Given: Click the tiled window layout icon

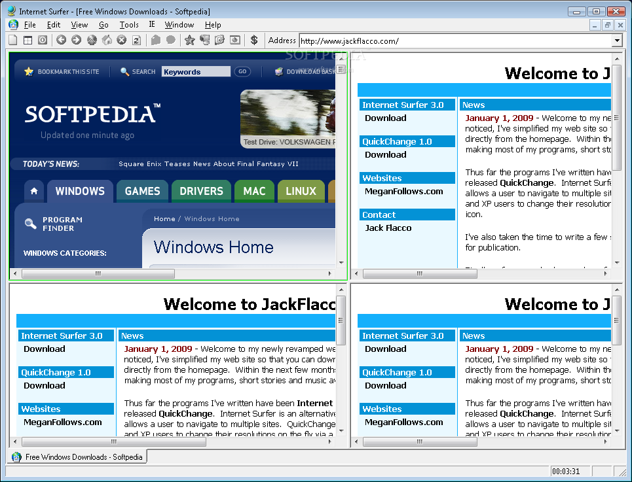Looking at the screenshot, I should point(28,40).
